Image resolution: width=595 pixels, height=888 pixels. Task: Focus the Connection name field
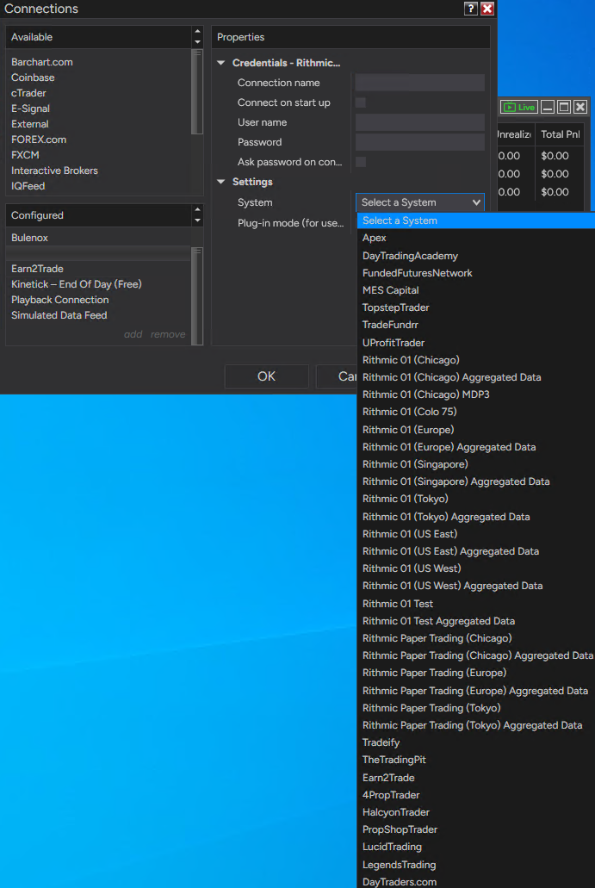420,83
